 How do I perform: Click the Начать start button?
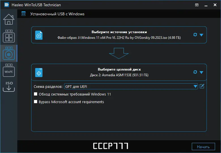pyautogui.click(x=203, y=147)
